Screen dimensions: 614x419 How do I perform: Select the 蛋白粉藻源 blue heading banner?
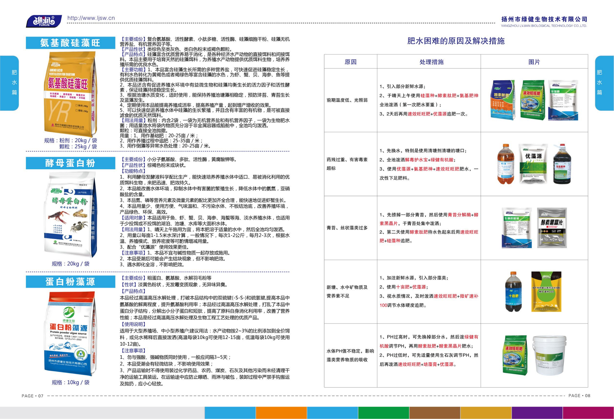click(x=70, y=282)
